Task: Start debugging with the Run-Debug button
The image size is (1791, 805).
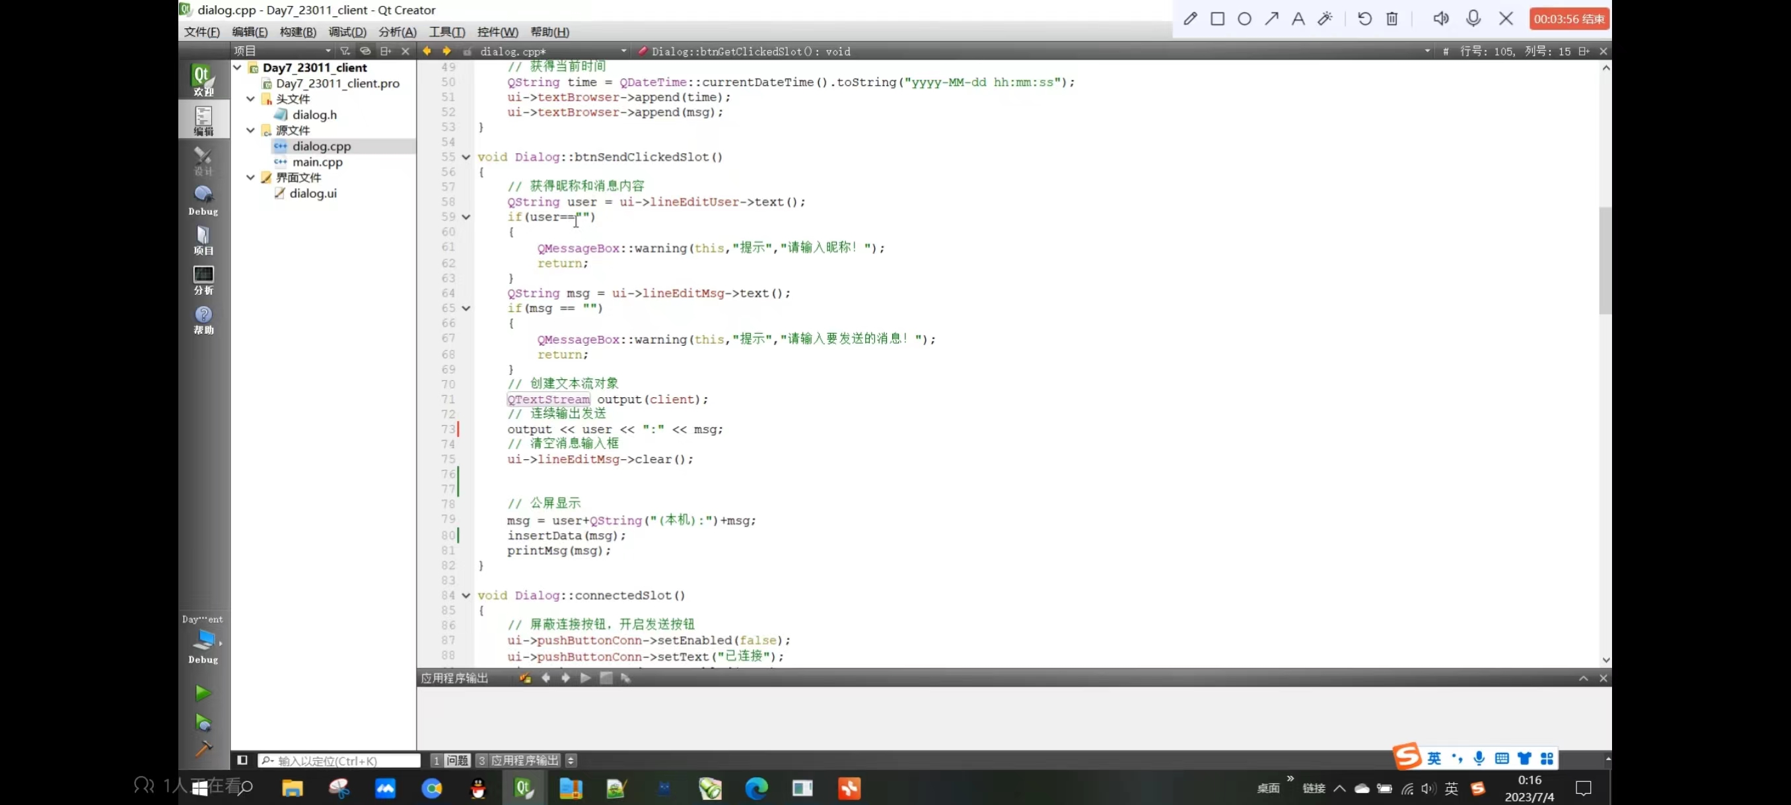Action: pos(202,723)
